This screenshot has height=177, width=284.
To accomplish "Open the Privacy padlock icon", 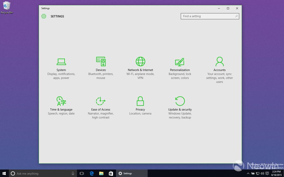I will [140, 101].
